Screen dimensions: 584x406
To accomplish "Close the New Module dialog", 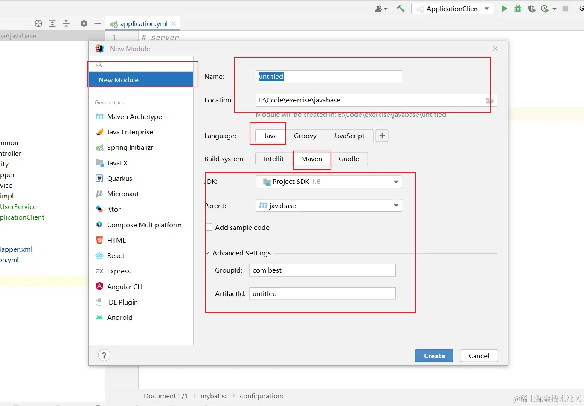I will click(495, 49).
